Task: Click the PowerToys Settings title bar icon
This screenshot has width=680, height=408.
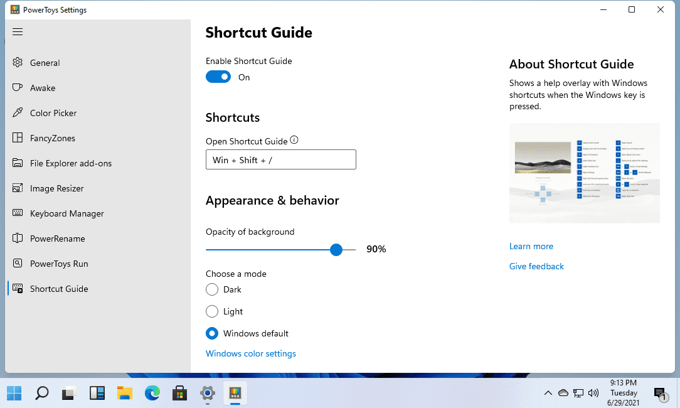Action: 15,9
